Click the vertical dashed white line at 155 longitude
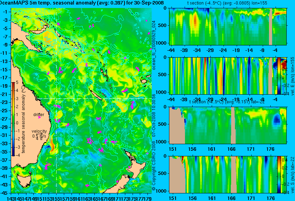 pos(57,101)
